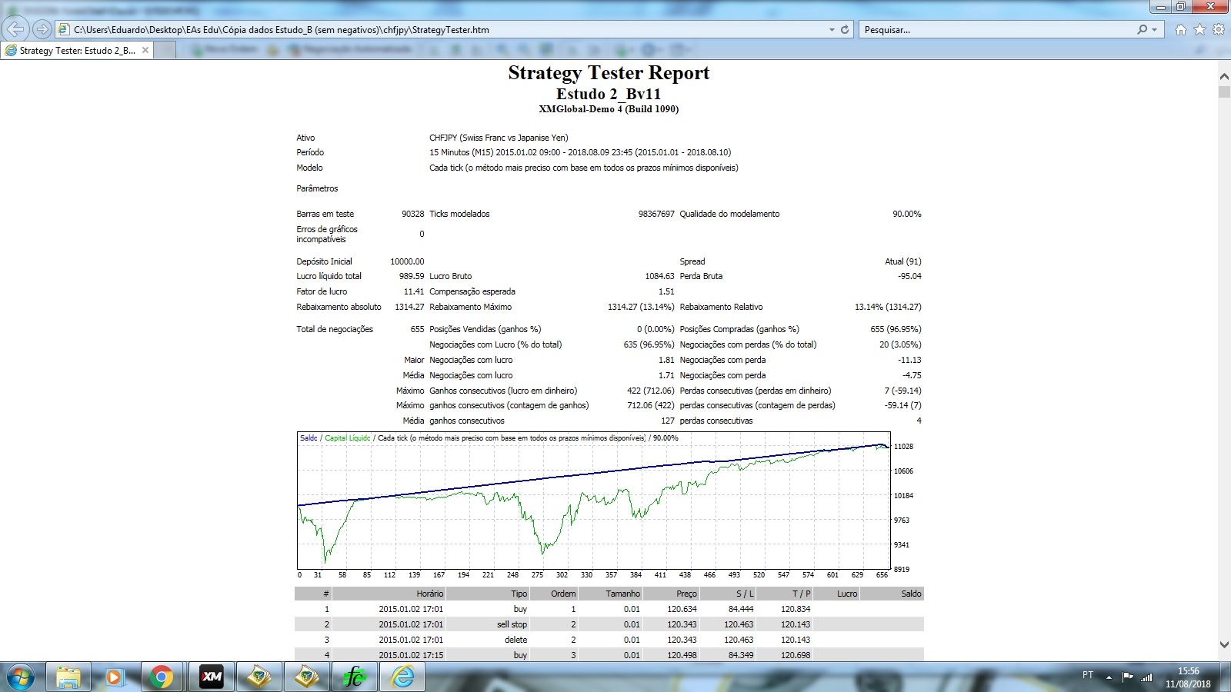Click the Perda Bruta value -95.04
The image size is (1231, 692).
909,276
